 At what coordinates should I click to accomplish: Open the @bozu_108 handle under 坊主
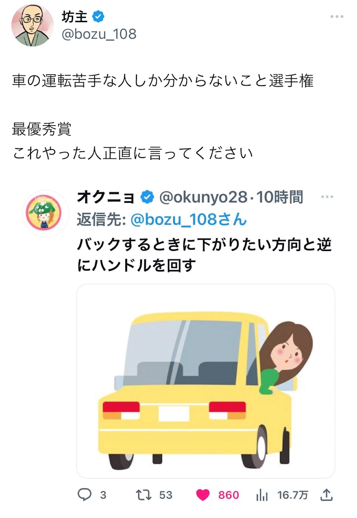click(x=99, y=34)
